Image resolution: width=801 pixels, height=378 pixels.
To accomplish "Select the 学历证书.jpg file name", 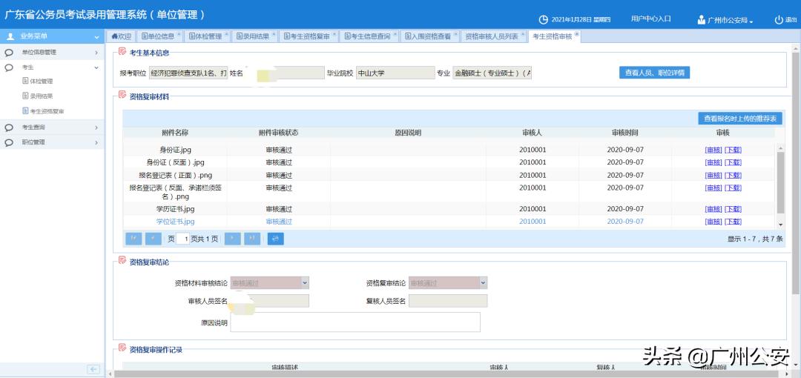I will 175,209.
